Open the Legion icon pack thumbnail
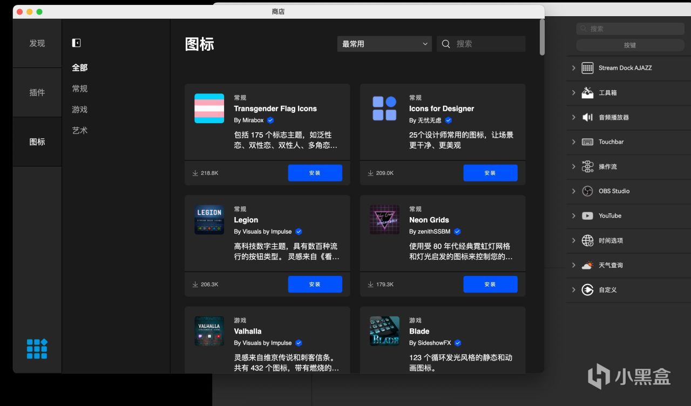Screen dimensions: 691x406 (209, 220)
